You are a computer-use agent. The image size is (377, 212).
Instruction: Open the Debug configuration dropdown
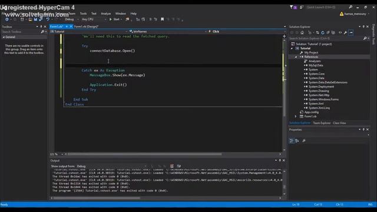click(x=71, y=19)
